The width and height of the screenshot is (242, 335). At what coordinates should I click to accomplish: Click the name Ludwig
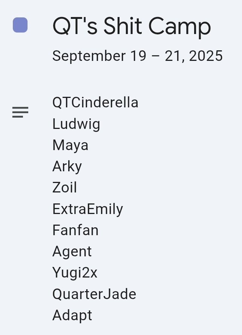click(x=76, y=124)
